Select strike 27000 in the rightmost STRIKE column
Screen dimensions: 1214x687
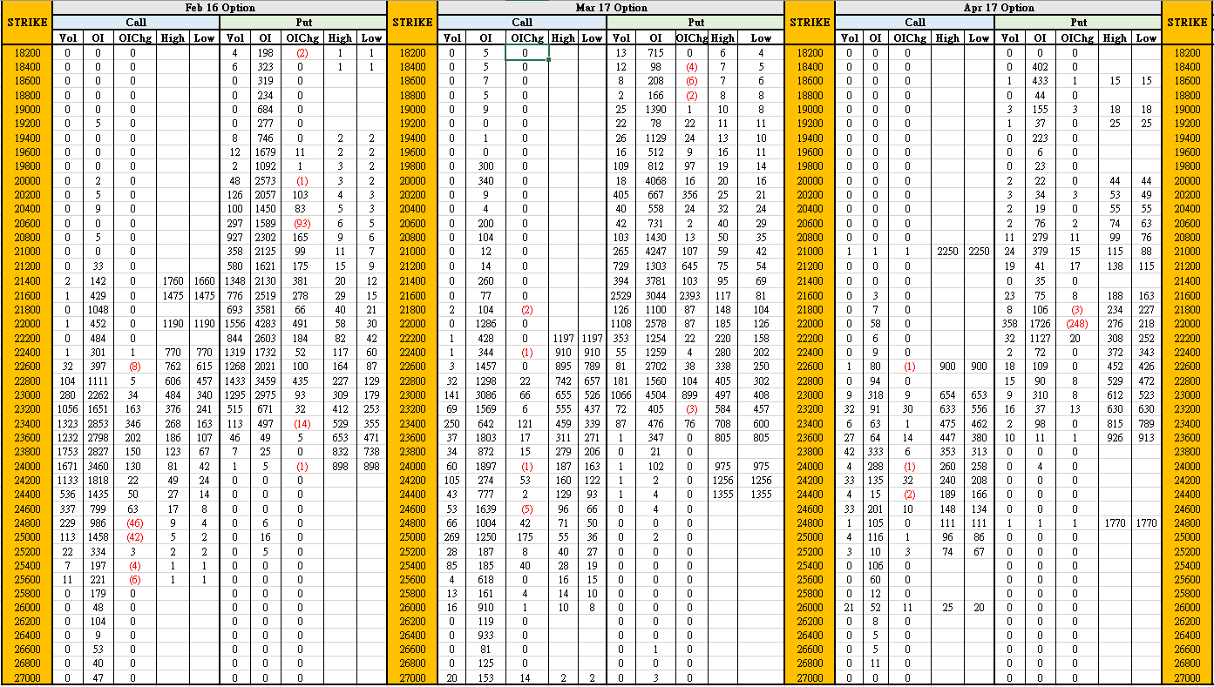1187,678
